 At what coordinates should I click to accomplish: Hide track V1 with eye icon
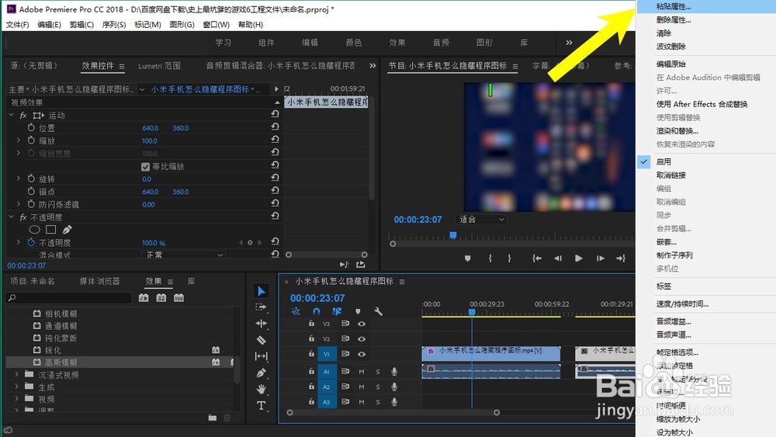(x=362, y=355)
